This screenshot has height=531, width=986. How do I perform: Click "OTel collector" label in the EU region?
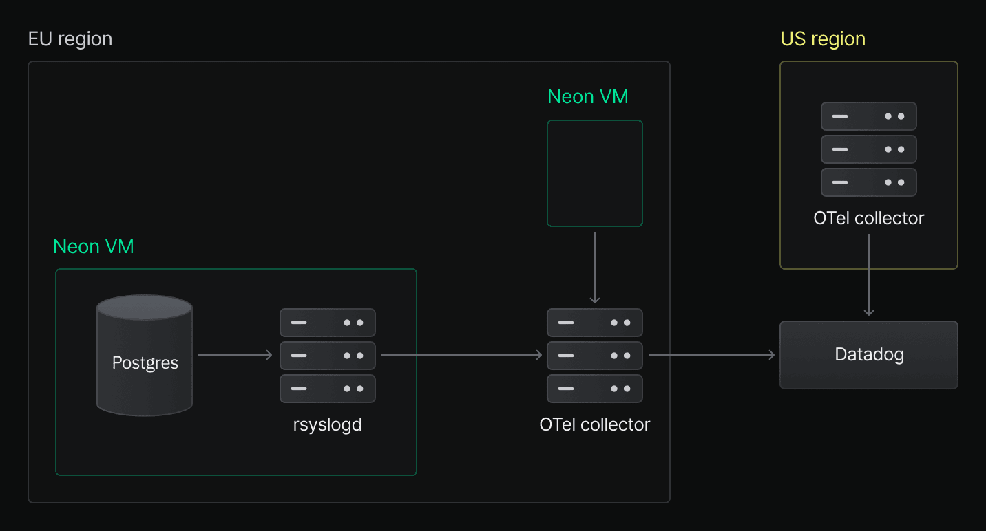point(595,425)
